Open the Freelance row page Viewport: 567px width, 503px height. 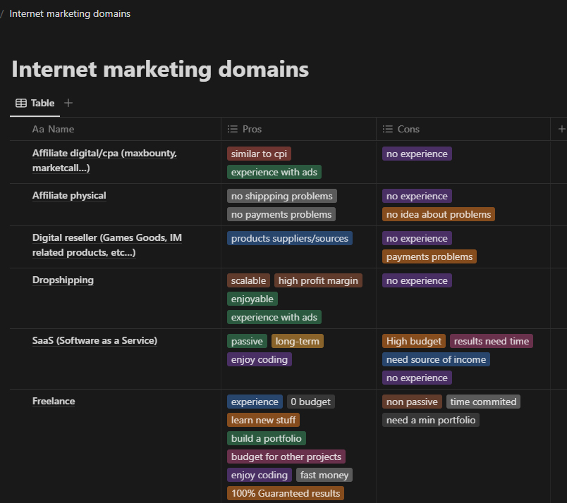coord(54,401)
